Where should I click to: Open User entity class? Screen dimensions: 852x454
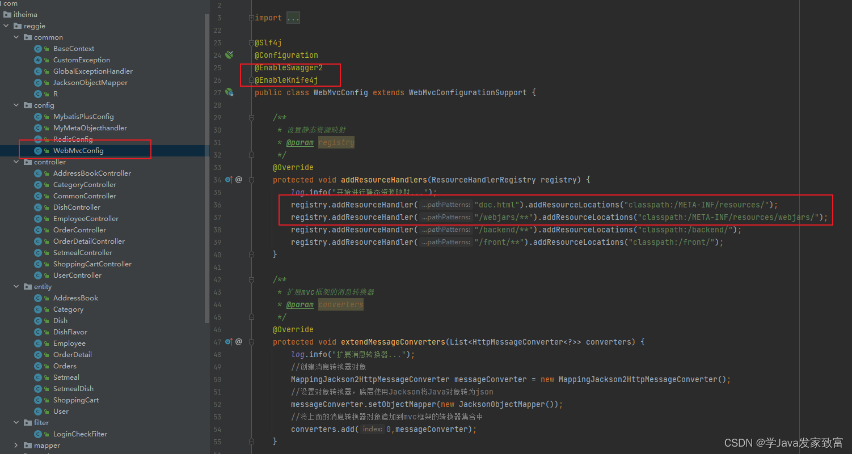61,411
